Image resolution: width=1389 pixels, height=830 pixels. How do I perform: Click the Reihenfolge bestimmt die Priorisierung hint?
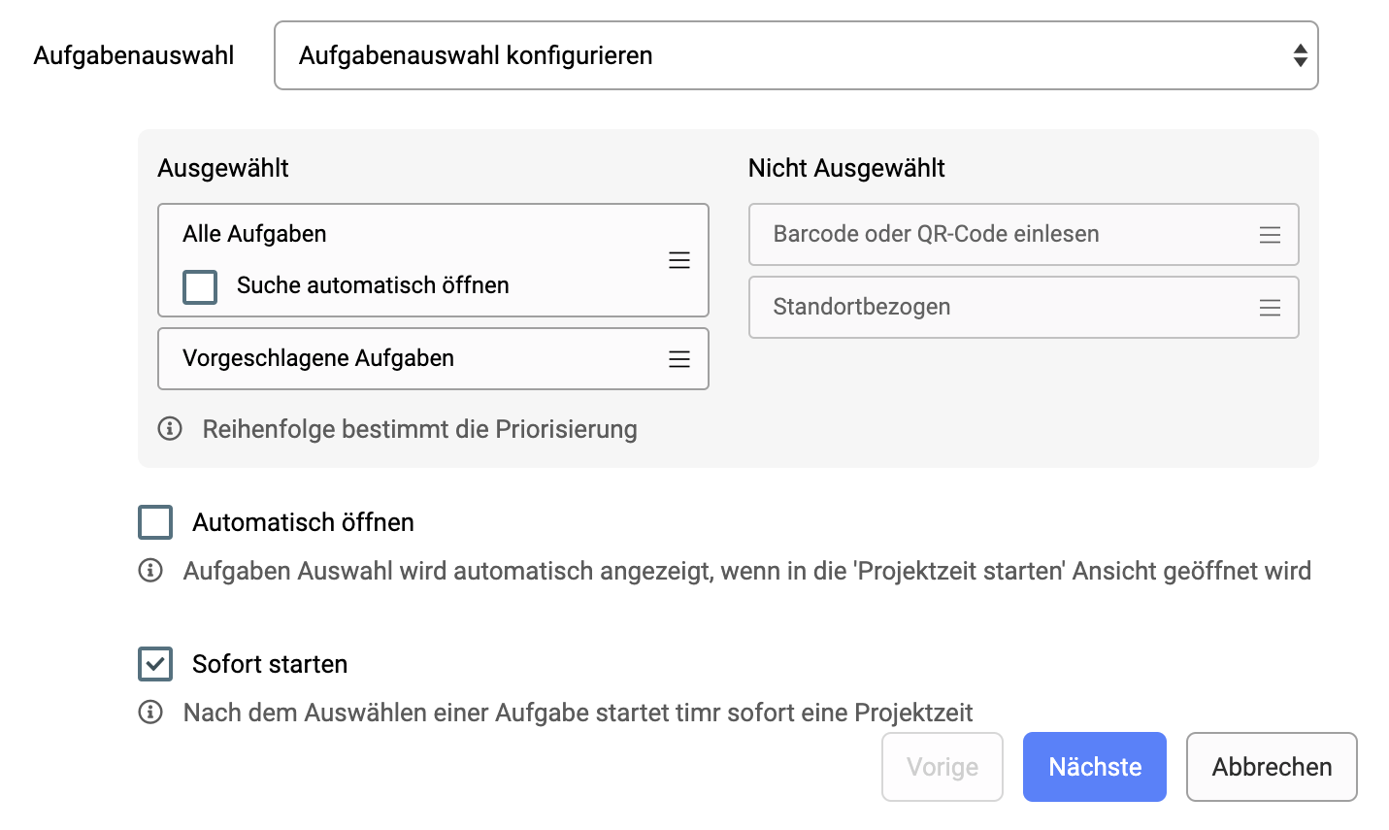click(x=420, y=429)
